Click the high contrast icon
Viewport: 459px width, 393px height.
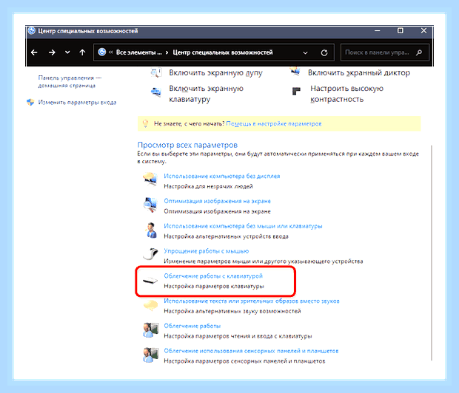click(296, 91)
